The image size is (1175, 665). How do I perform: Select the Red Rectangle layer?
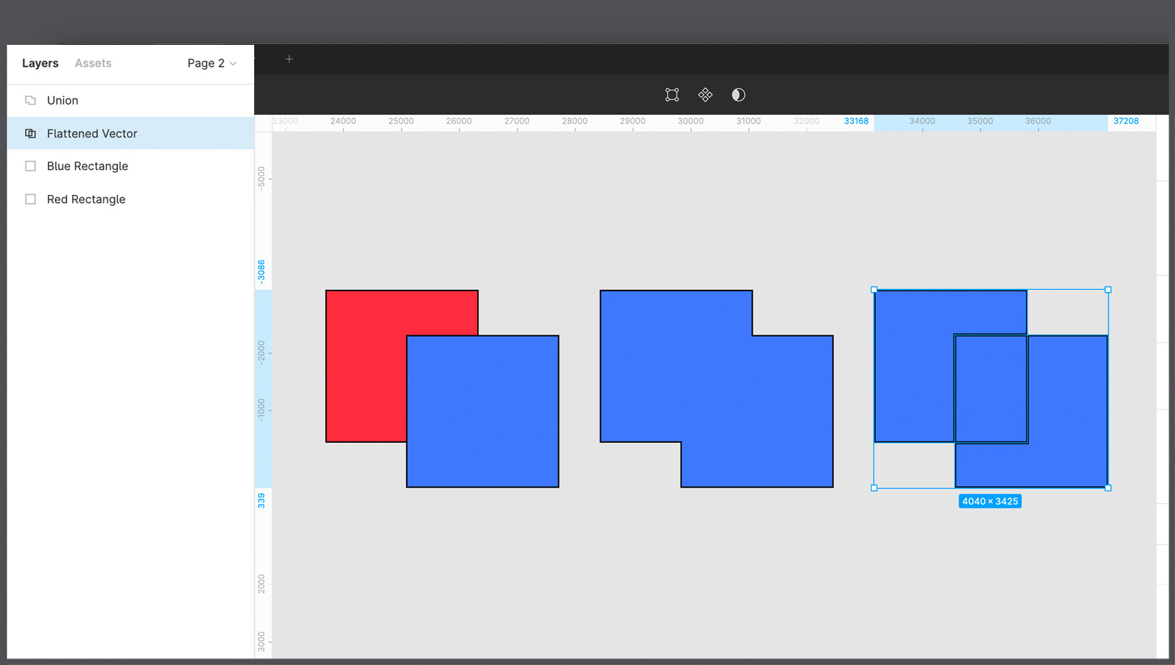107,199
